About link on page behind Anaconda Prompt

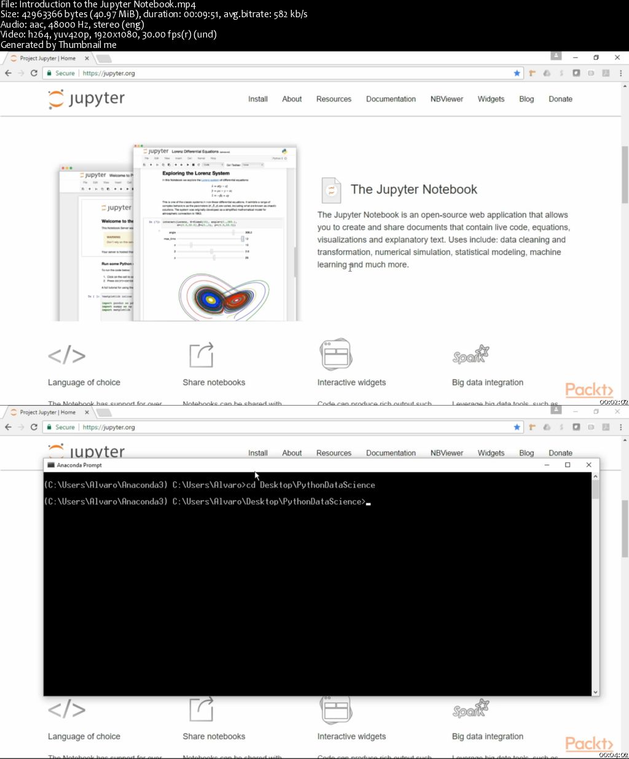click(292, 453)
